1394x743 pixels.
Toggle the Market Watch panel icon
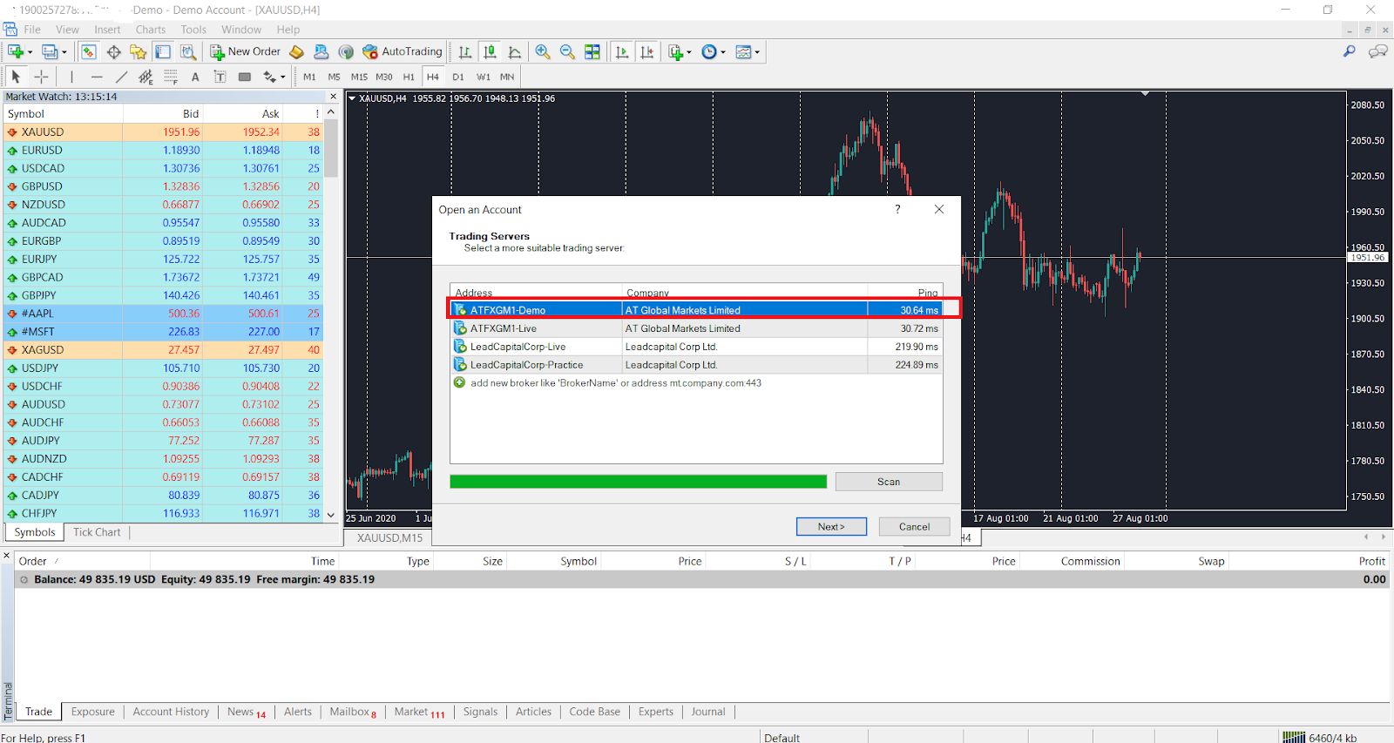[88, 52]
